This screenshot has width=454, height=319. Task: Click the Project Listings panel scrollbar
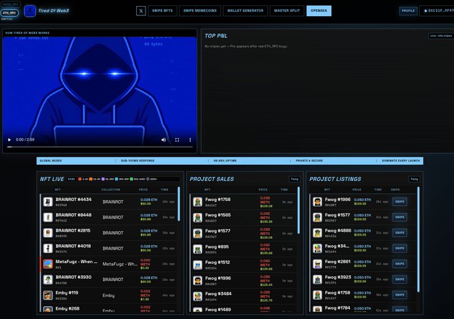(418, 240)
